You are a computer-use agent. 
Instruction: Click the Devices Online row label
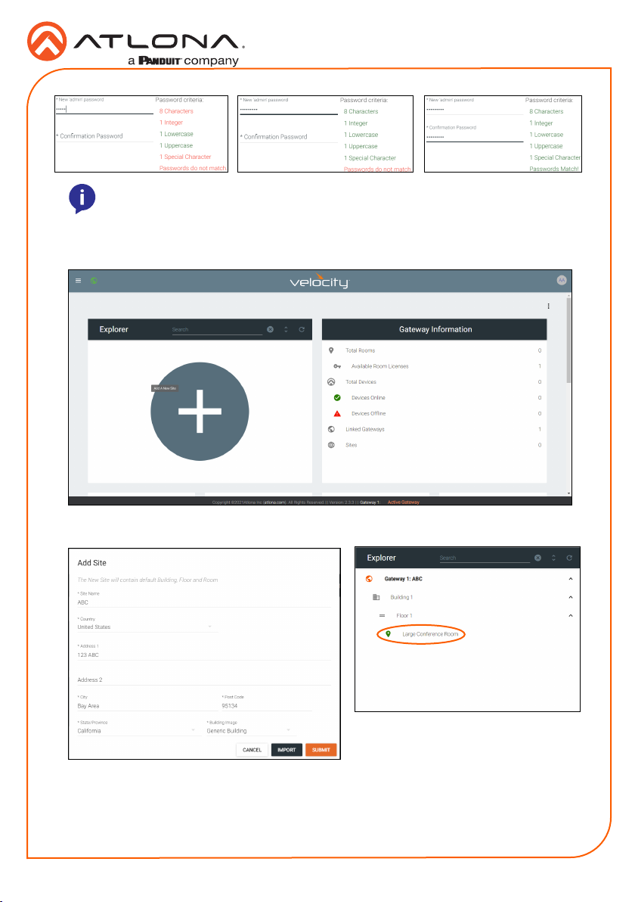tap(368, 397)
